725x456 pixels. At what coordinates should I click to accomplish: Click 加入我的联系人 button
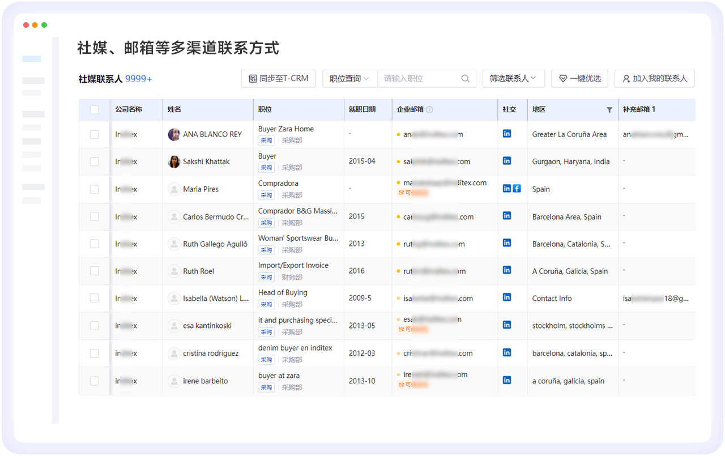(x=654, y=79)
